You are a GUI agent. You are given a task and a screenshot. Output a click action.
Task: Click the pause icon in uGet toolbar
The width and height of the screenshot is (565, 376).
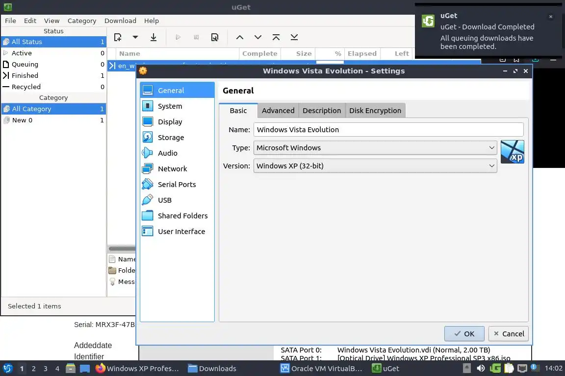196,37
